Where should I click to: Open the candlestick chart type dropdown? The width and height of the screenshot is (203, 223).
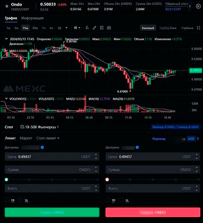point(77,28)
